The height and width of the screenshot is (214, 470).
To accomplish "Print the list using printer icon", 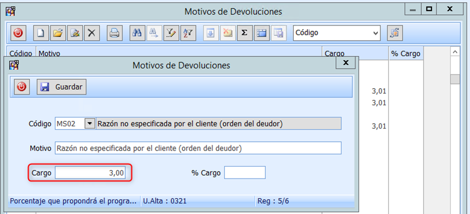I will coord(114,33).
